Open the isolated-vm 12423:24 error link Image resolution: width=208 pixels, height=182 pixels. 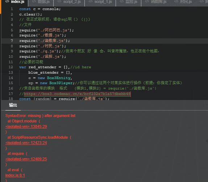pyautogui.click(x=26, y=143)
